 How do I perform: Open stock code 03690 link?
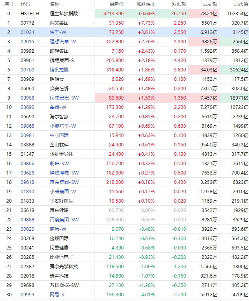click(27, 107)
